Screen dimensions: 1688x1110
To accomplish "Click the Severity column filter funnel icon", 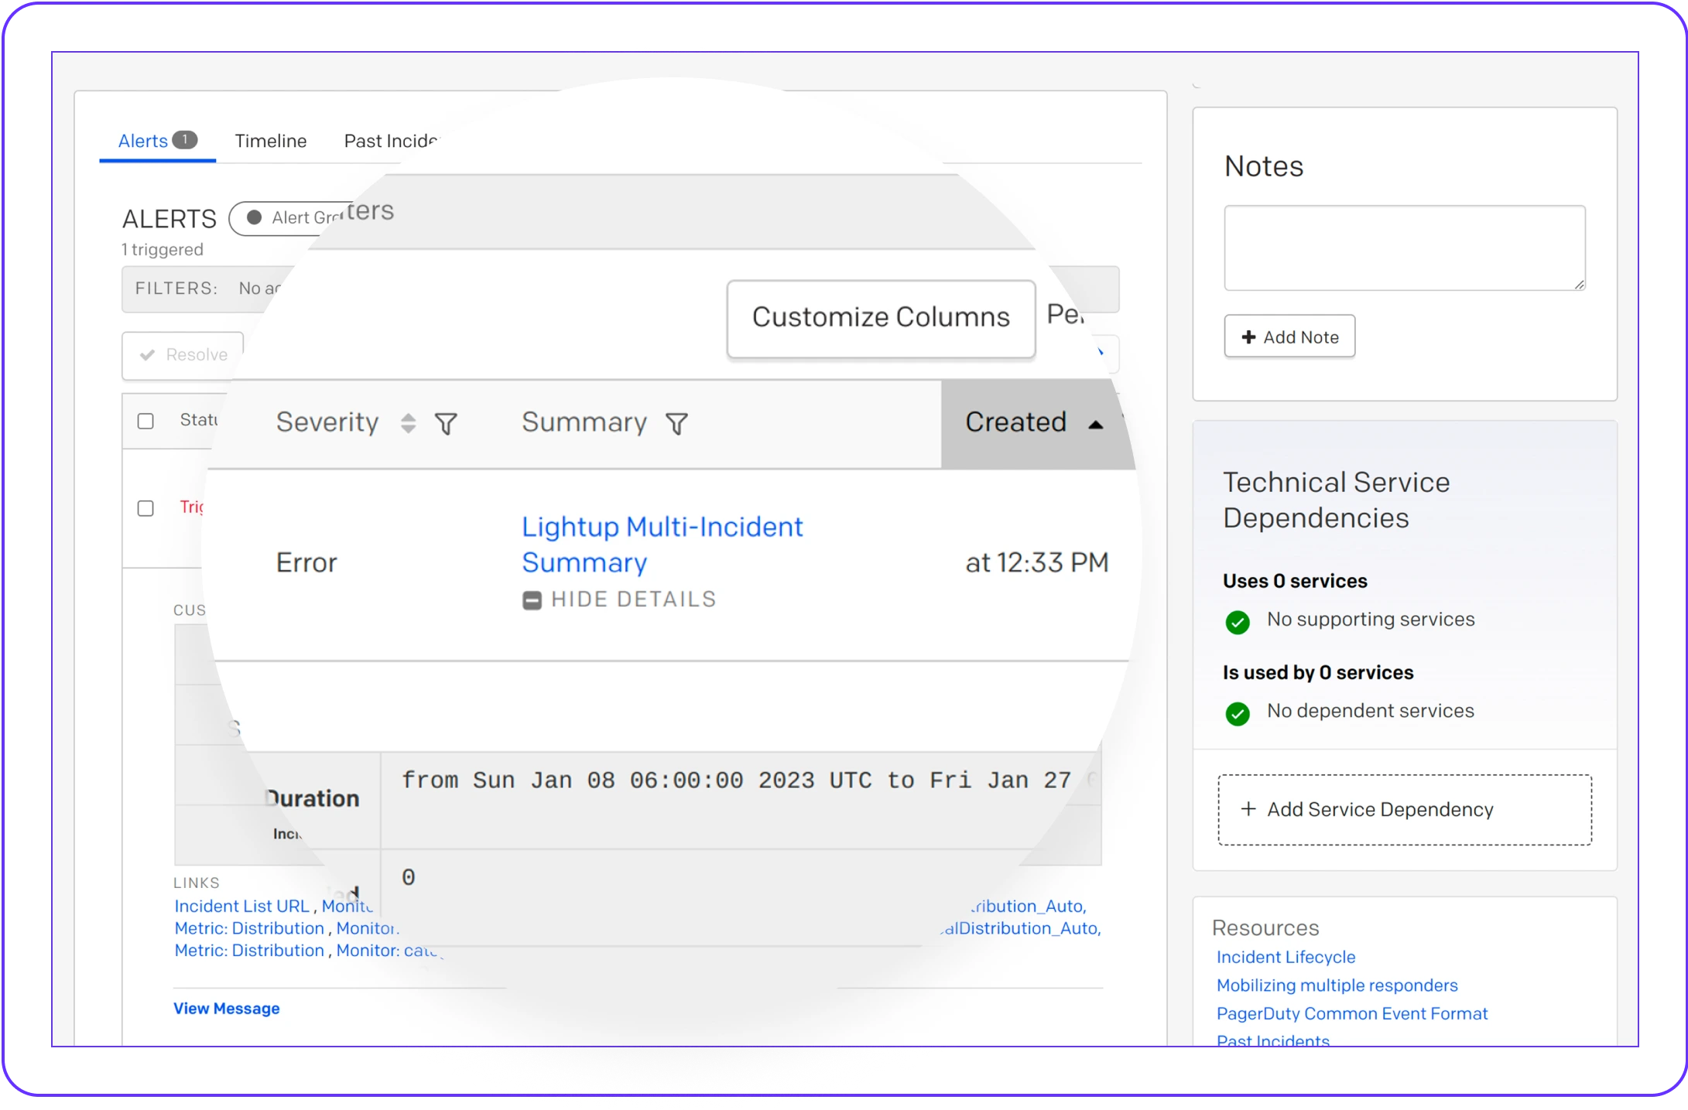I will 446,424.
